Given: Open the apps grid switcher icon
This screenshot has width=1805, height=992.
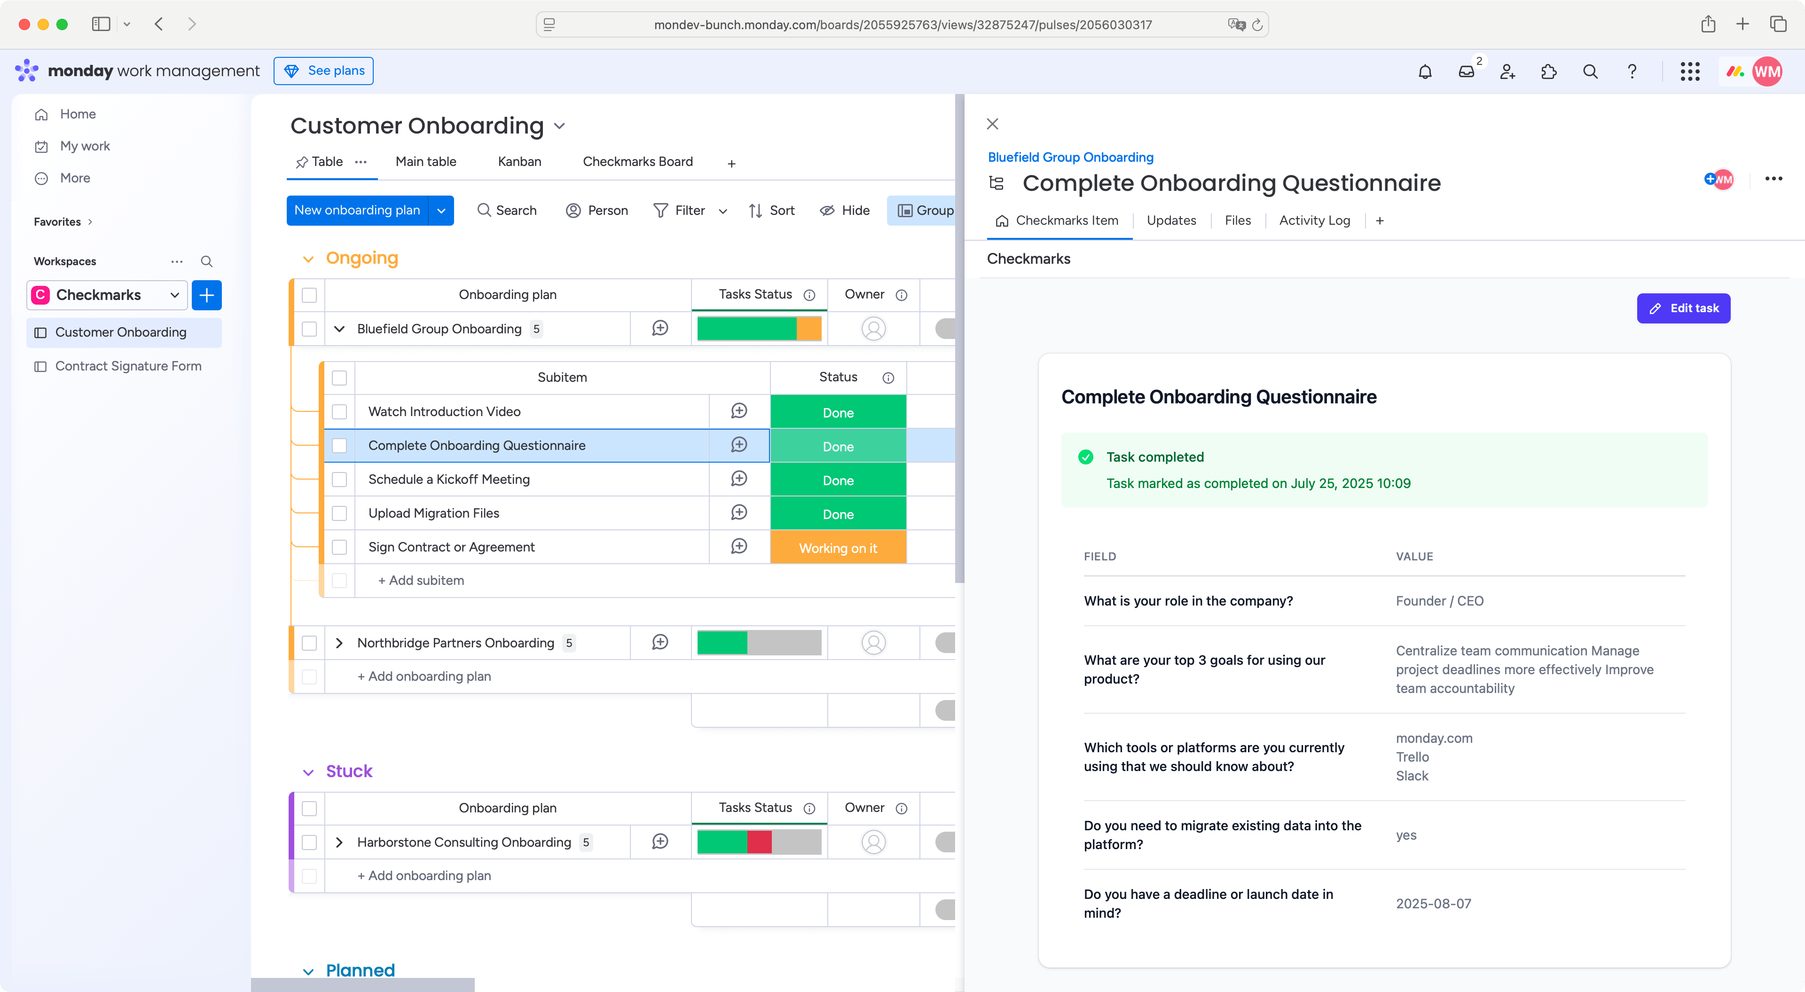Looking at the screenshot, I should (x=1689, y=71).
